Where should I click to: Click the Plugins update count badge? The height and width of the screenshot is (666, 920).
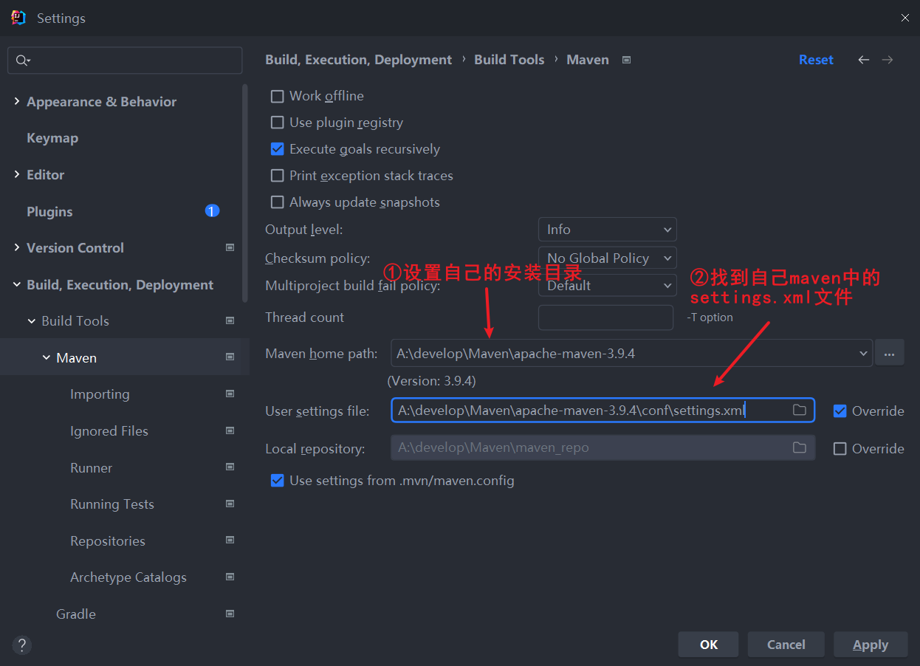(212, 211)
